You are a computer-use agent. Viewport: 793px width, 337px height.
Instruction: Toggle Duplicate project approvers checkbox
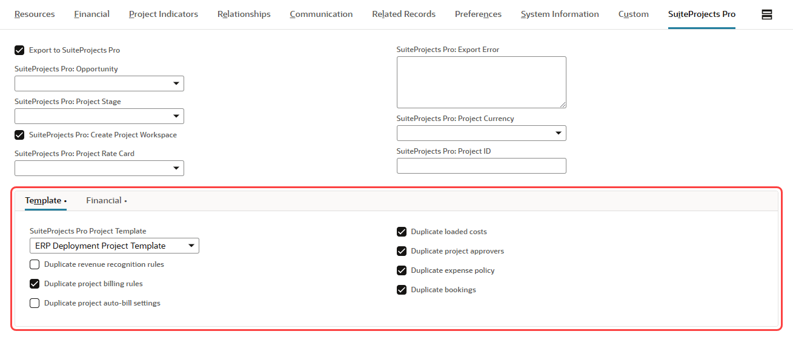402,251
